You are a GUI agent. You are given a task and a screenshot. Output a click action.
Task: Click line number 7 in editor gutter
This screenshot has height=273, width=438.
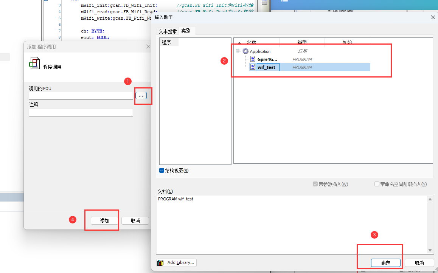tap(59, 31)
